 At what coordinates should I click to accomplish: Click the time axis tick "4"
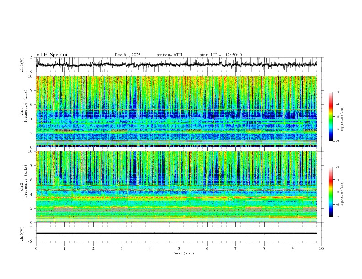[x=150, y=248]
